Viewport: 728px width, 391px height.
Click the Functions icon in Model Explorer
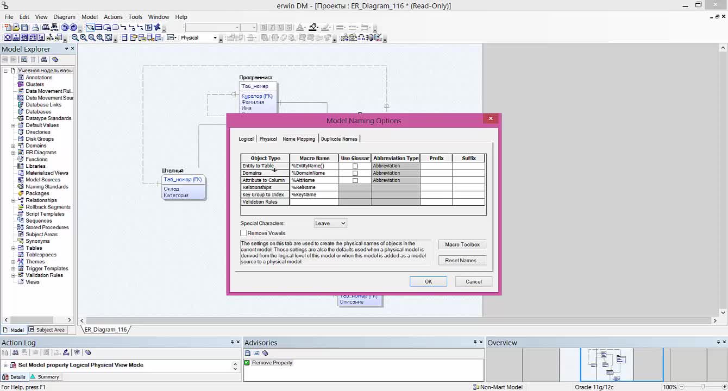[21, 160]
